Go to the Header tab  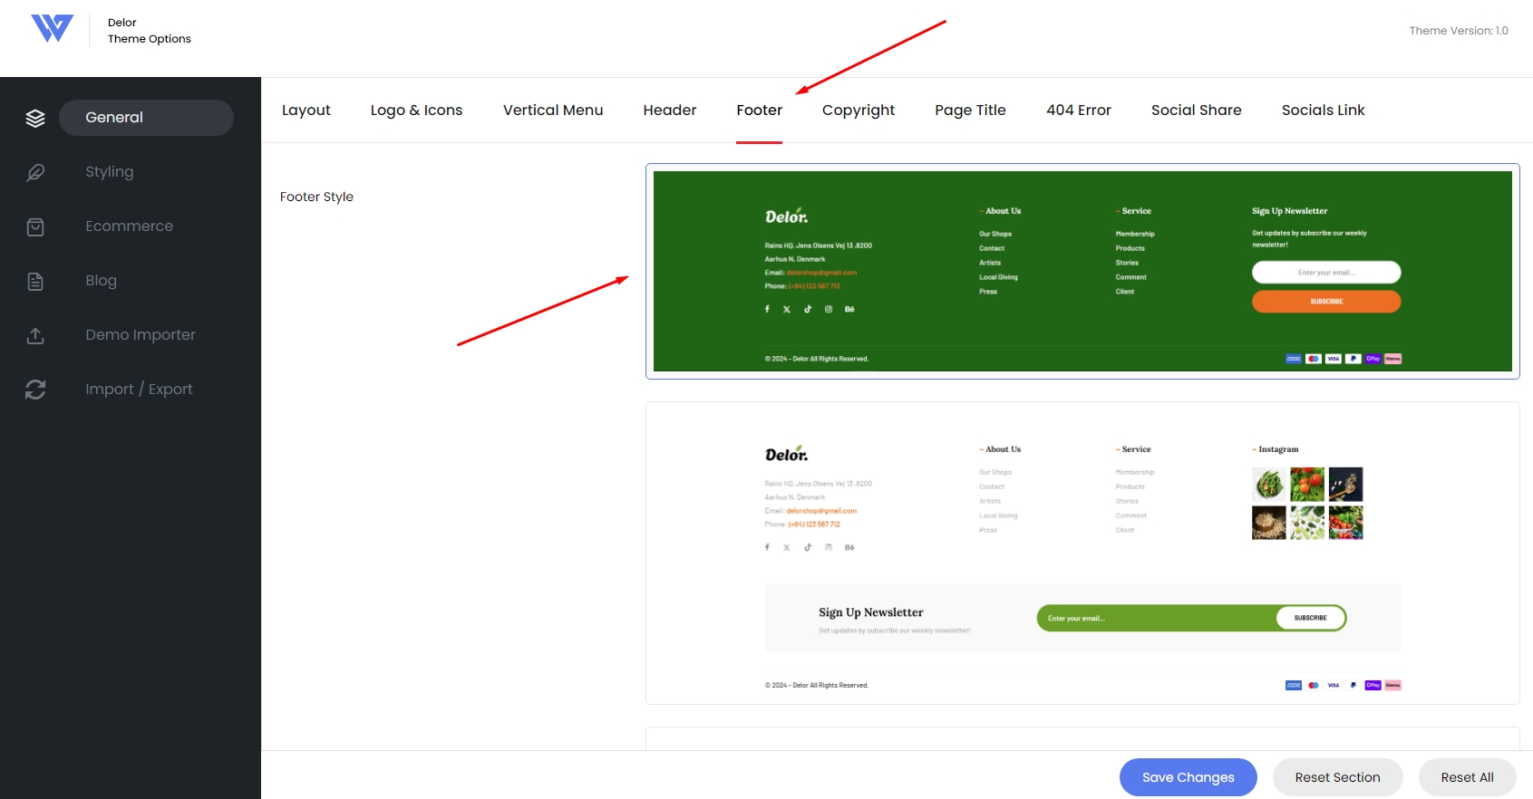click(670, 110)
